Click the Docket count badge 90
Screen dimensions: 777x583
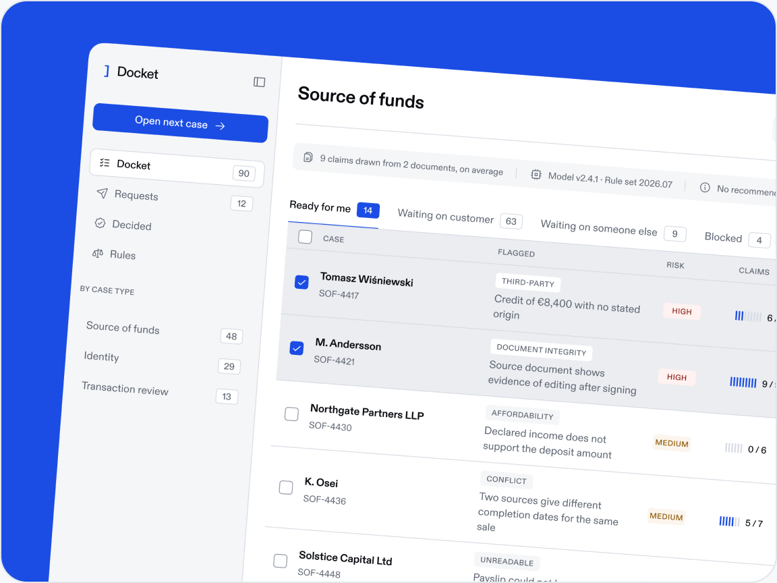tap(243, 173)
